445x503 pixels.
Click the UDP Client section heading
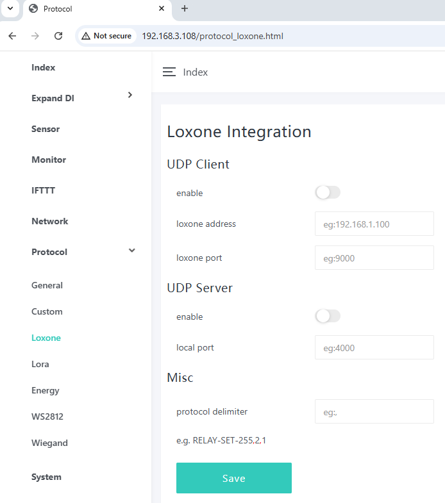tap(198, 164)
